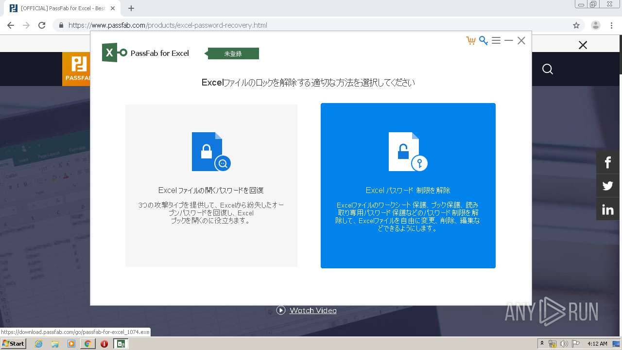This screenshot has height=350, width=622.
Task: Select the Excel password restriction removal card
Action: coord(408,186)
